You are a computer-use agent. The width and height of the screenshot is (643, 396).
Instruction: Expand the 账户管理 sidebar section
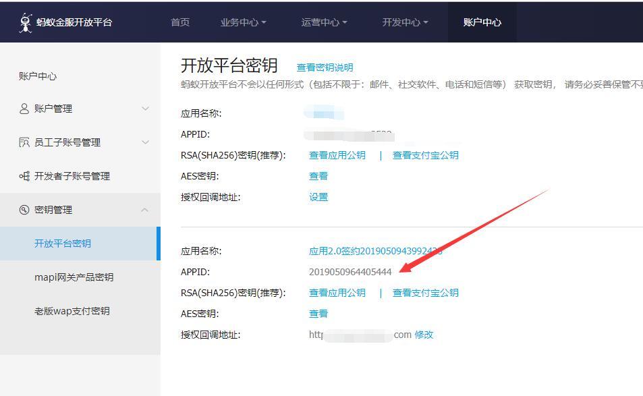[80, 109]
